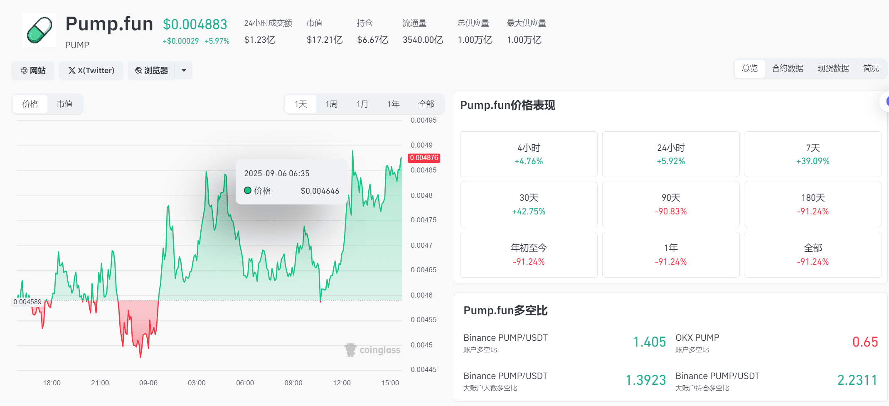Click the 1年 -91.24% performance card
This screenshot has height=406, width=889.
tap(671, 255)
